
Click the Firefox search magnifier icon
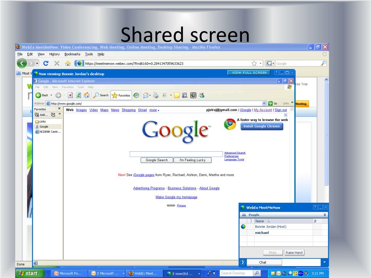pyautogui.click(x=323, y=63)
